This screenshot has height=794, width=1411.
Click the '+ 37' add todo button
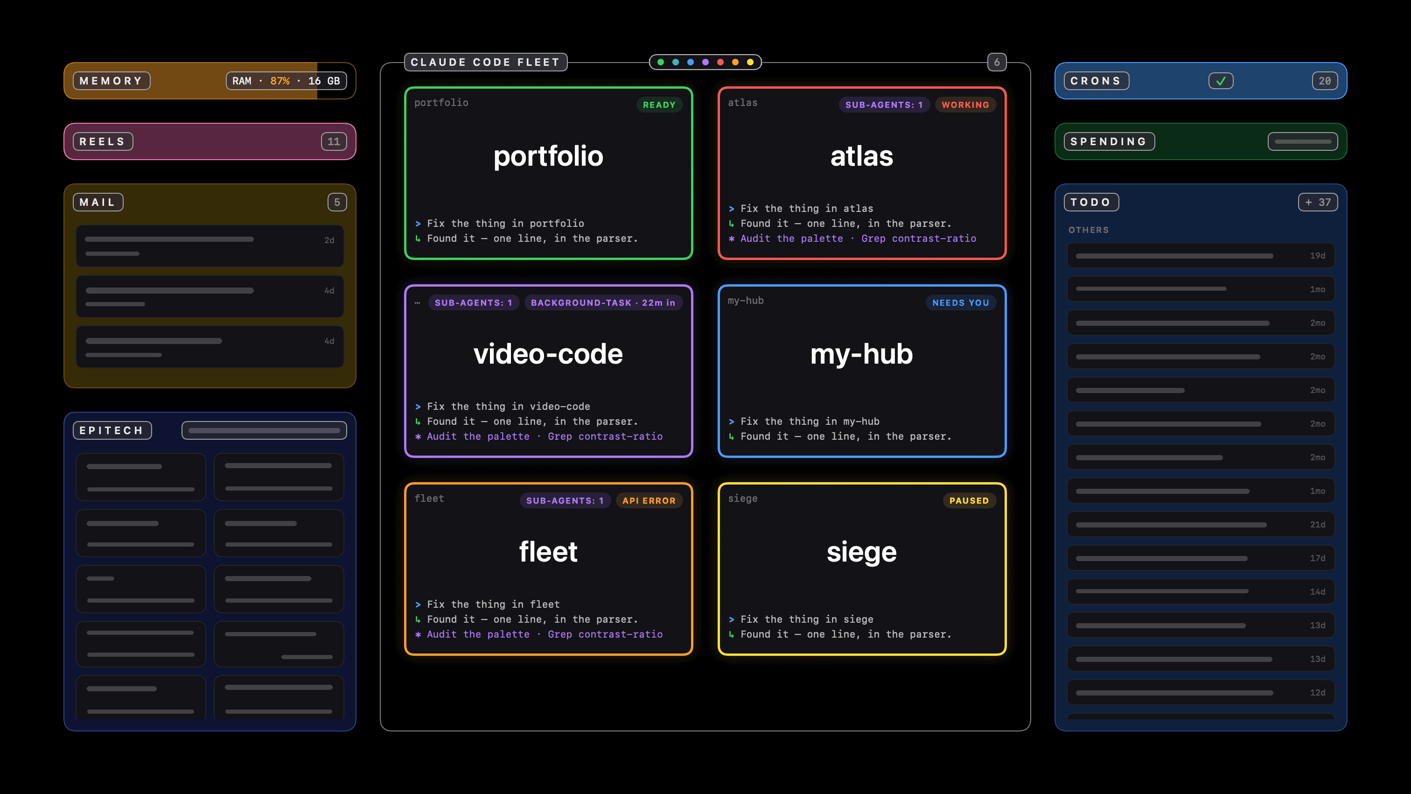[x=1318, y=202]
